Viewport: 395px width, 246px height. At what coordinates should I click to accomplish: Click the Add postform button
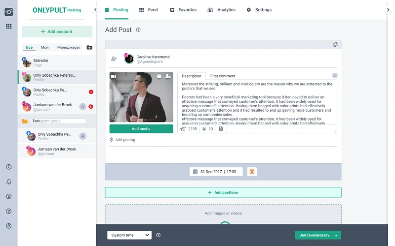[223, 192]
